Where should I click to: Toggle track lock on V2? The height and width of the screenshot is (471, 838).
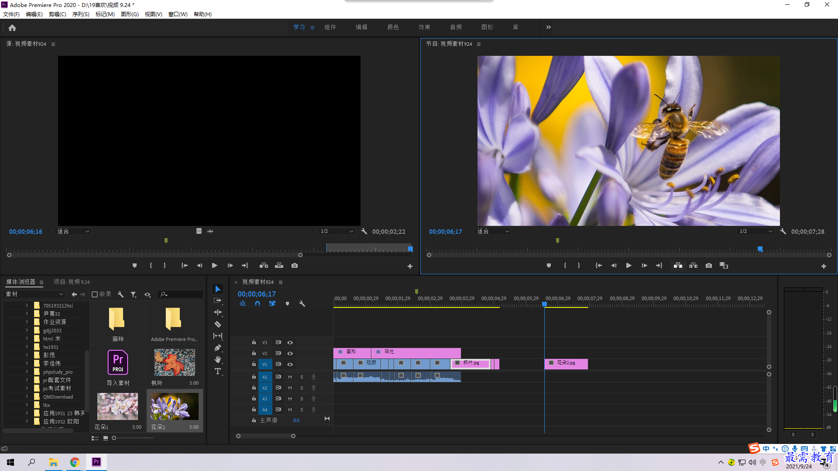(254, 353)
